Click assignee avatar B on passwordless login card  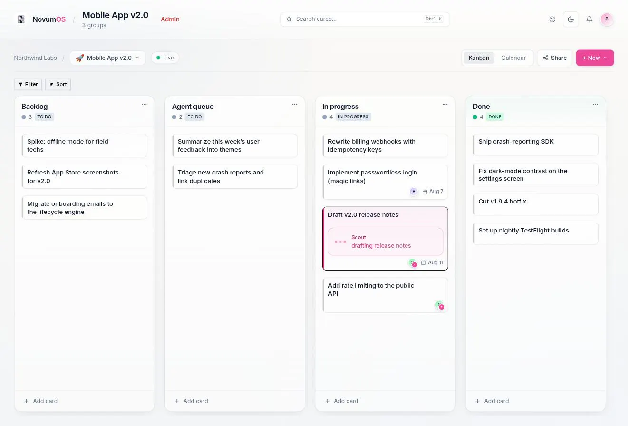414,192
